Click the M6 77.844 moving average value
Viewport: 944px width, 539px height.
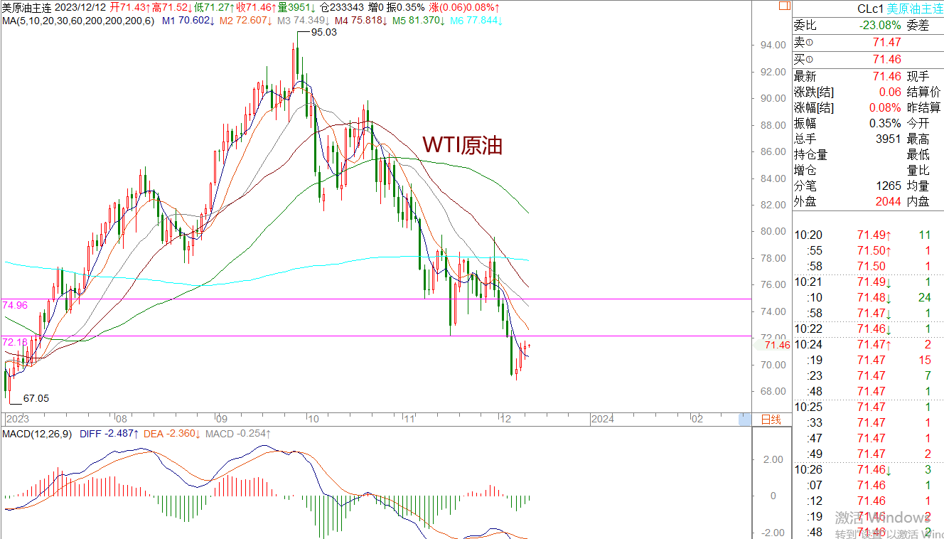[476, 21]
